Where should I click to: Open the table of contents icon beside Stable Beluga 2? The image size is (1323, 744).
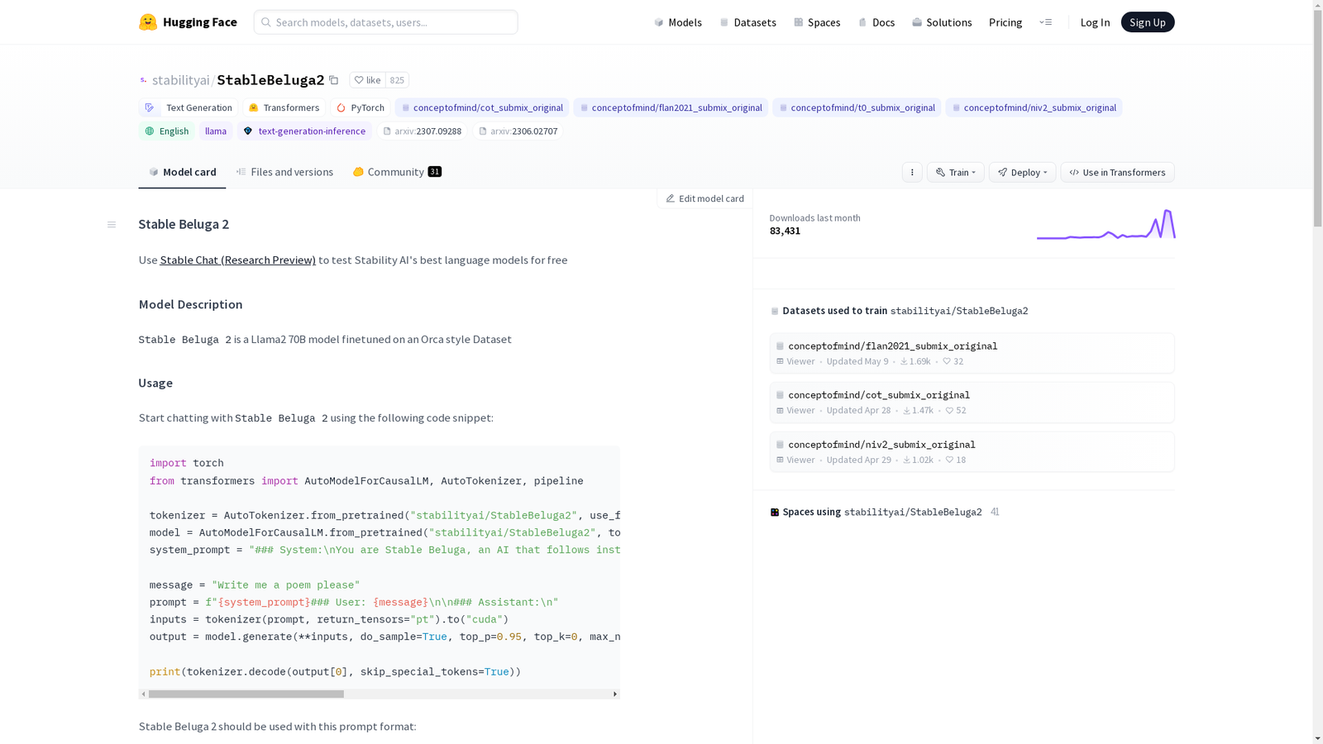(x=112, y=225)
